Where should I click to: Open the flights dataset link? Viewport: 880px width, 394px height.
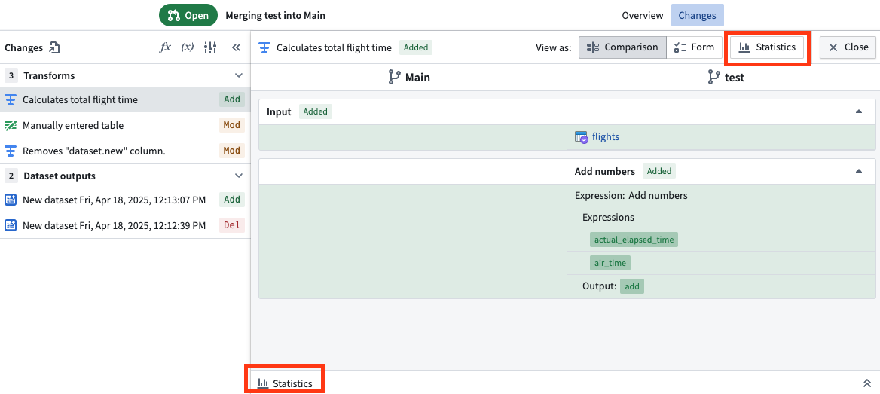(x=605, y=137)
